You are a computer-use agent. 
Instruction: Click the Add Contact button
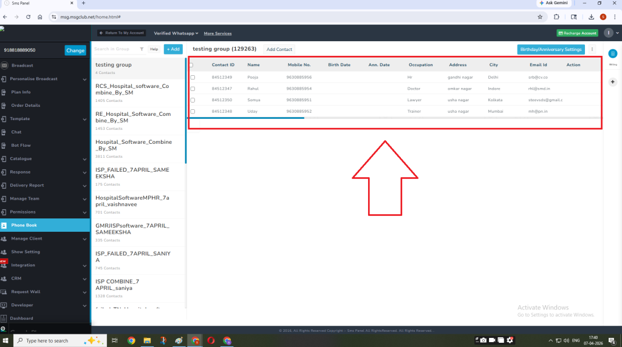click(279, 49)
